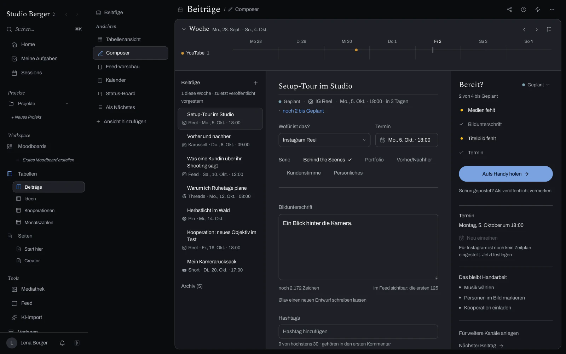
Task: Go to next week with right arrow
Action: coord(537,30)
